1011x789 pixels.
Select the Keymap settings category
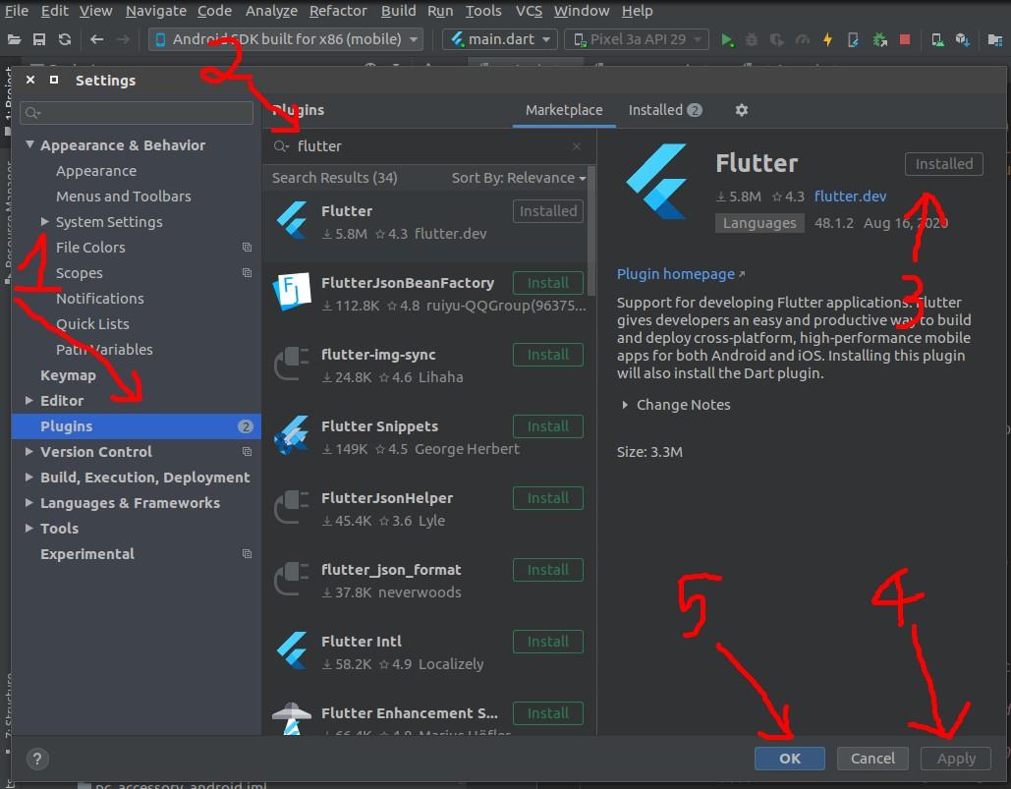point(68,375)
